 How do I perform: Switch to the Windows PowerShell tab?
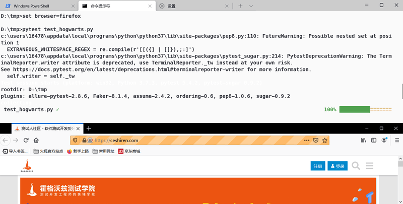[40, 6]
